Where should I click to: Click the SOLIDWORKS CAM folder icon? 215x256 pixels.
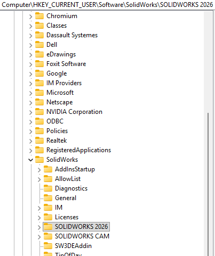[x=48, y=236]
